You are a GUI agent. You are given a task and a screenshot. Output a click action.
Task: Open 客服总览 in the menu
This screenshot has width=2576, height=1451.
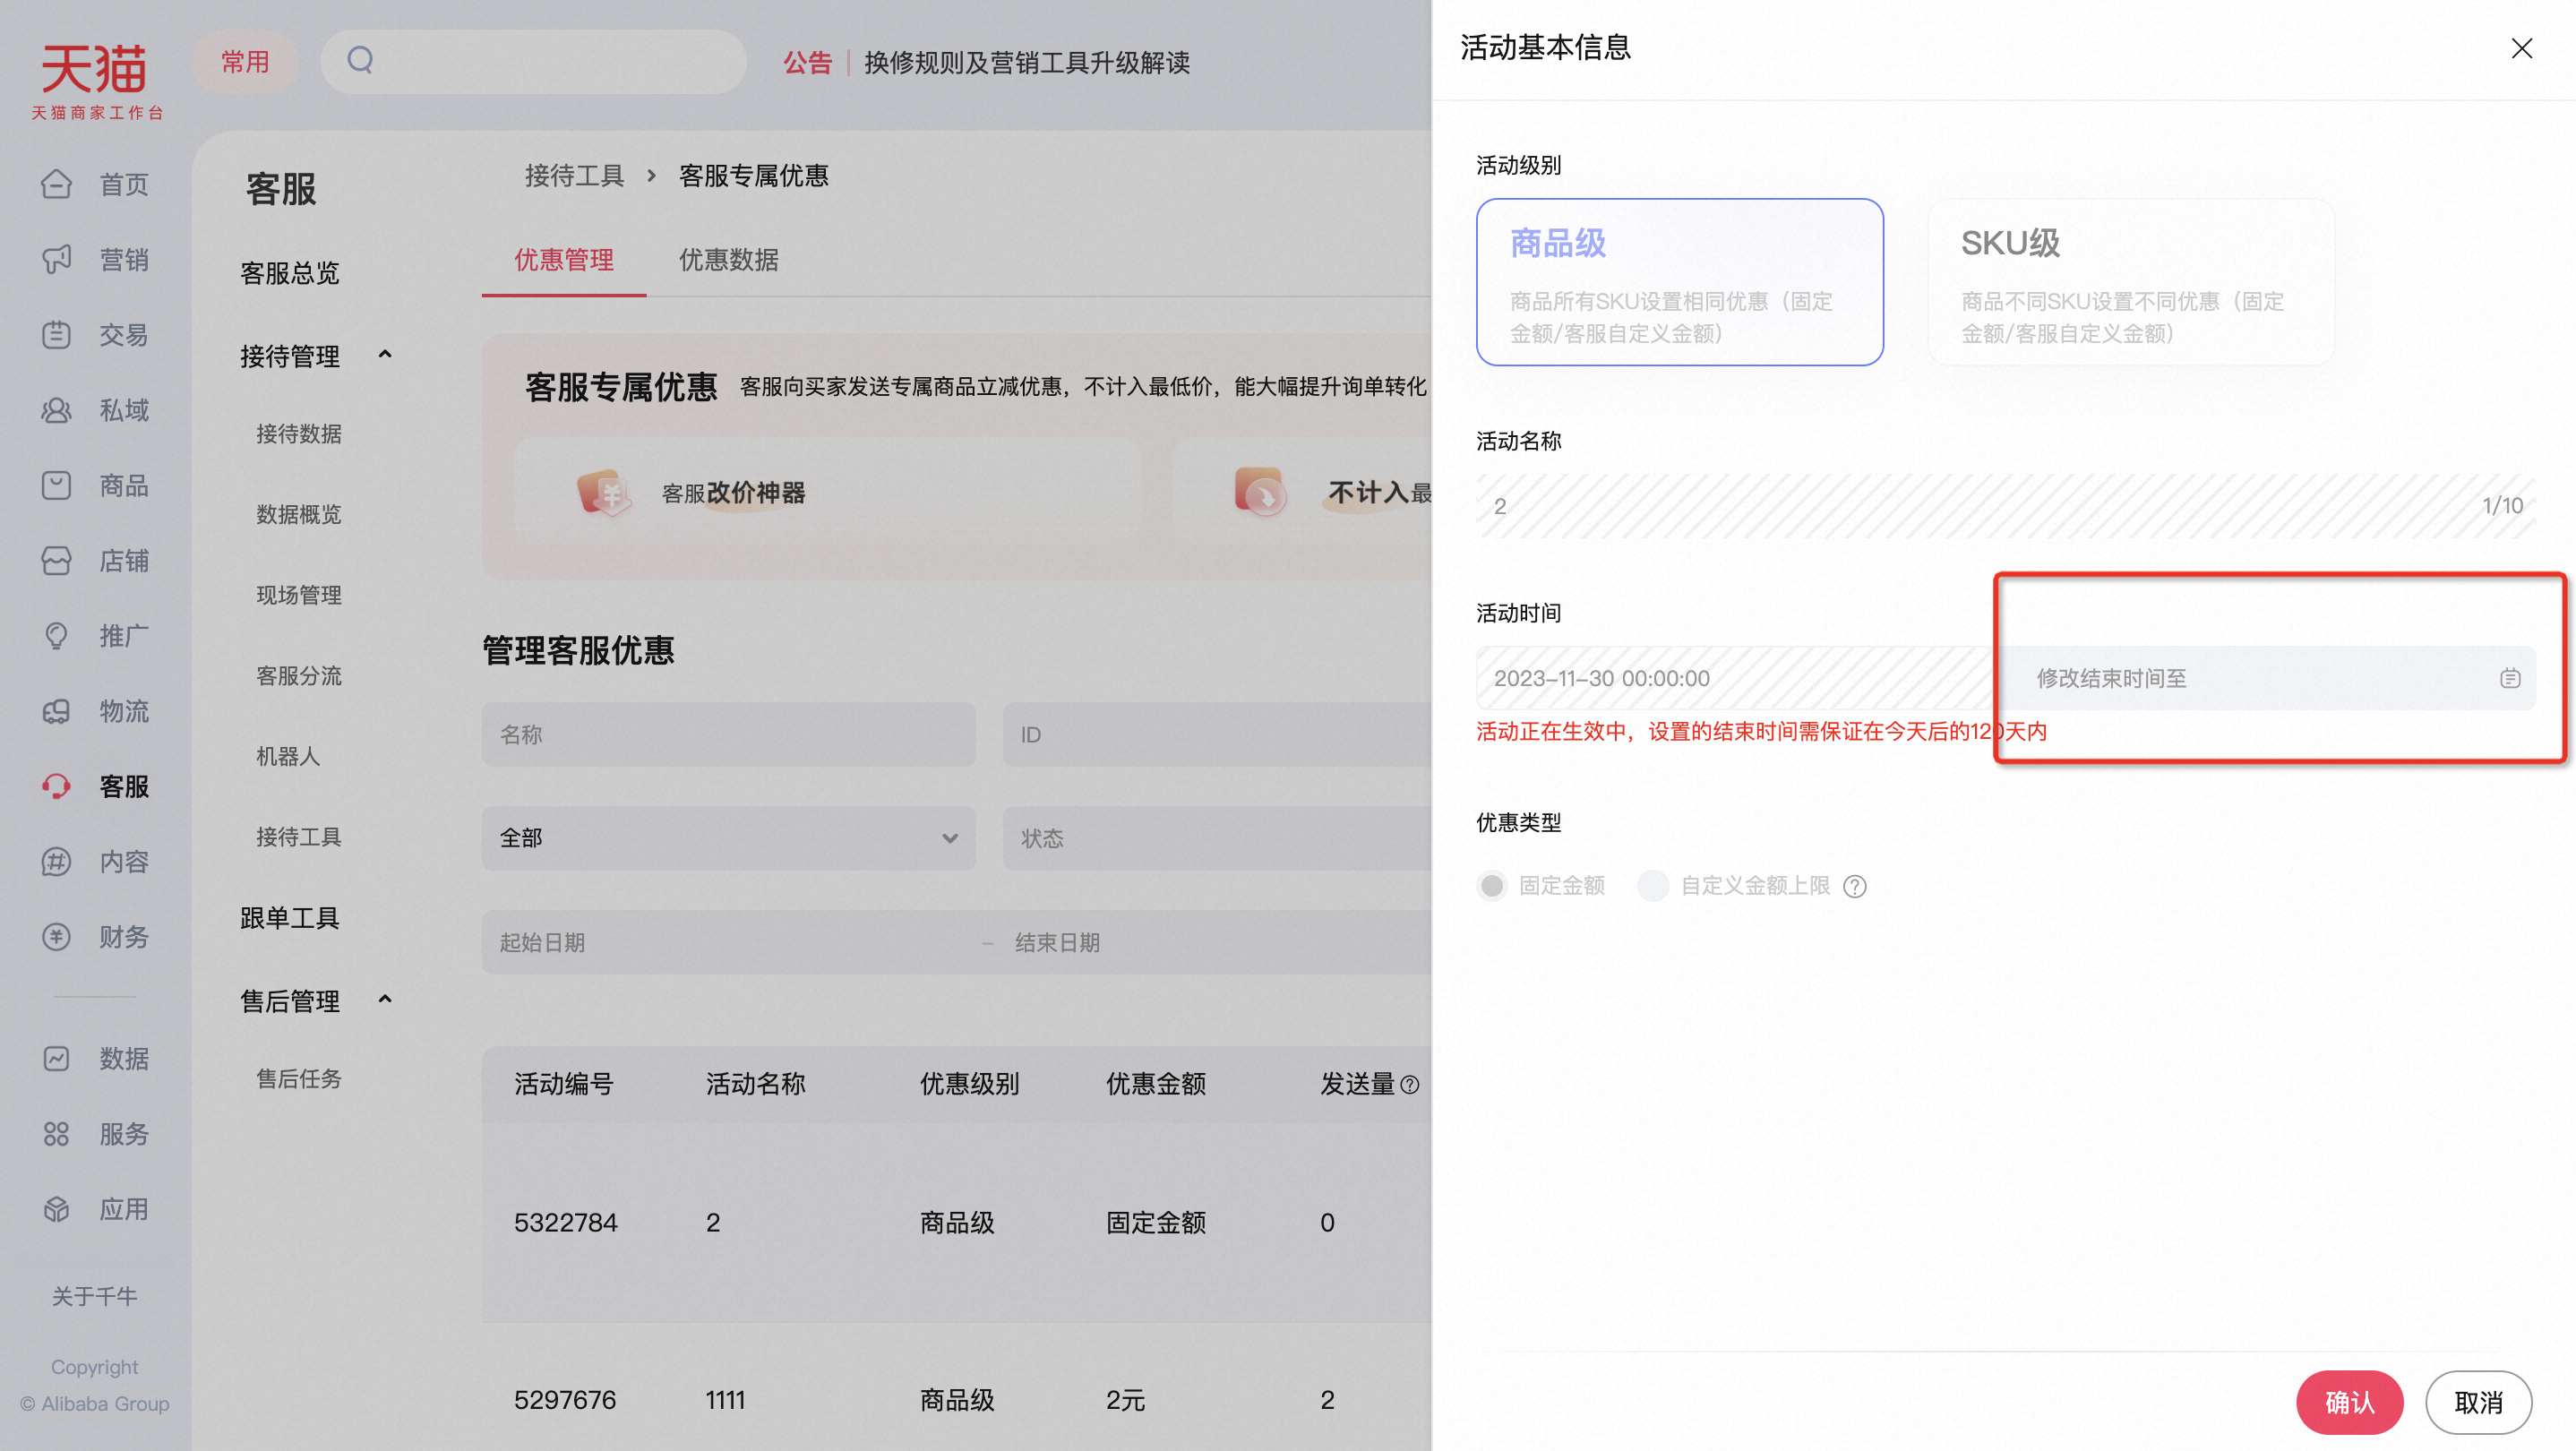[x=290, y=273]
